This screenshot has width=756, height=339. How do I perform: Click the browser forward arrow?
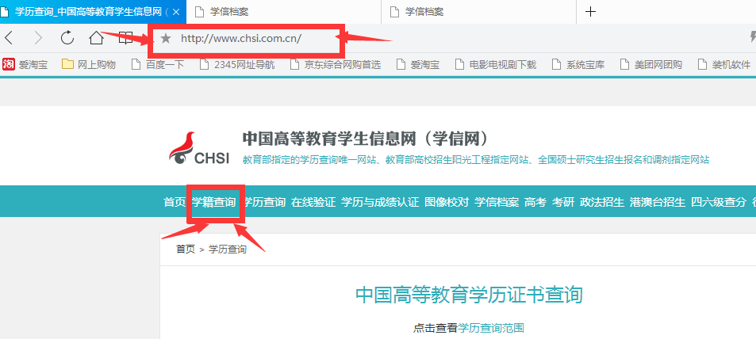pyautogui.click(x=38, y=37)
